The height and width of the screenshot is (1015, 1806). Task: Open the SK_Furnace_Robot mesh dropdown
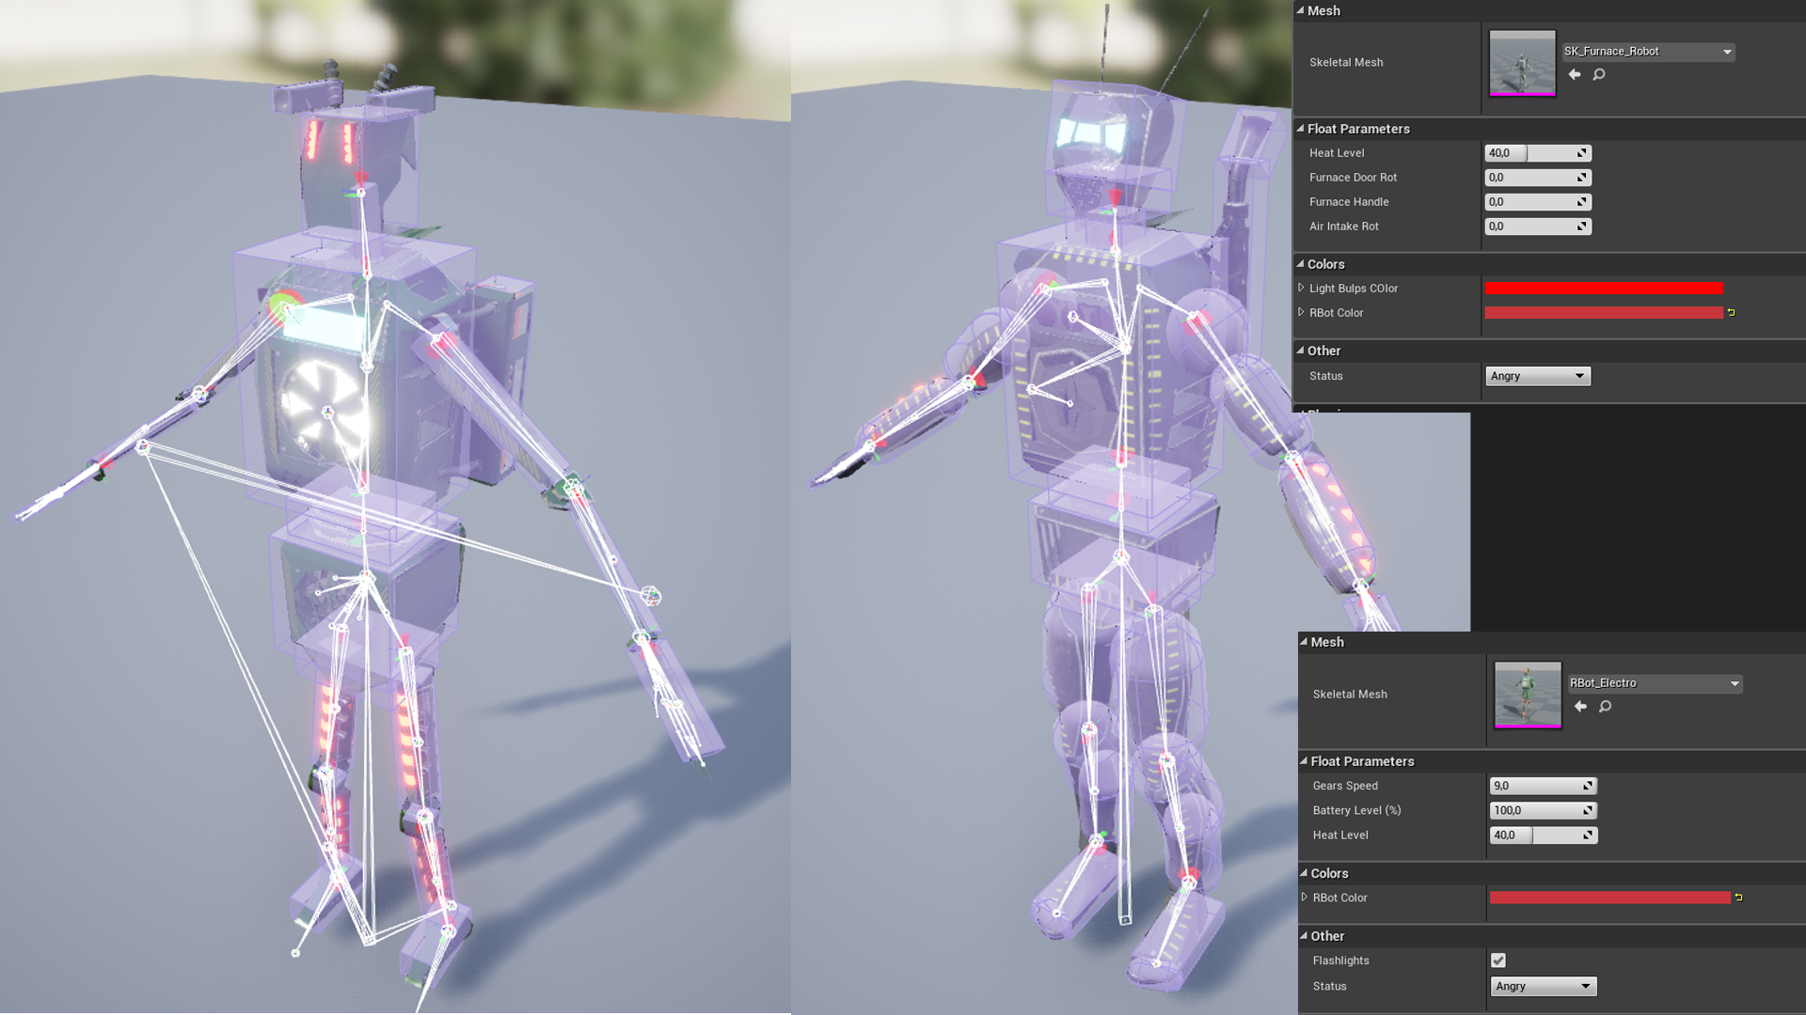(x=1727, y=52)
